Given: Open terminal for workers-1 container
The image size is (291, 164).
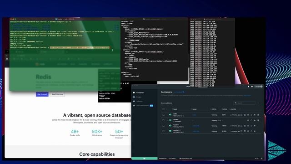Looking at the screenshot, I should [245, 131].
